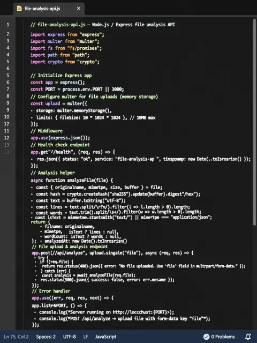Viewport: 257px width, 343px height.
Task: Click the console.log 'Server running on' line
Action: pos(107,312)
